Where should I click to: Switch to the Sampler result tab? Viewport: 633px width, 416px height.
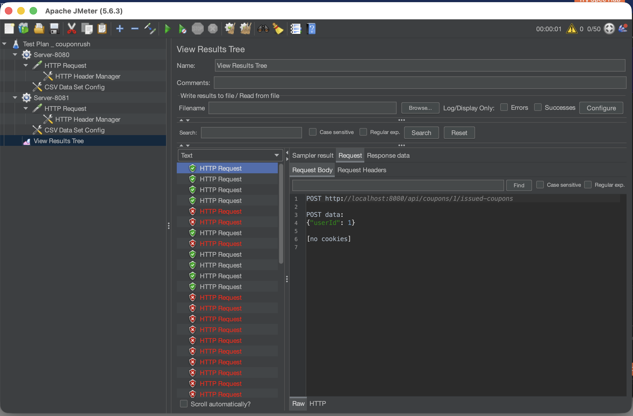pos(313,156)
